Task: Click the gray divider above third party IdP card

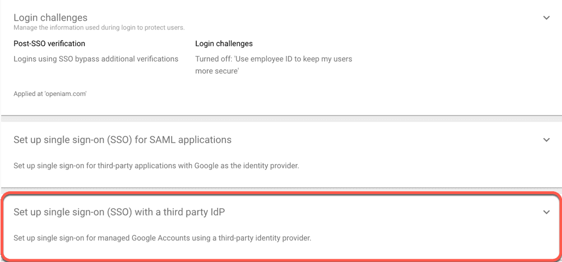Action: pos(281,190)
